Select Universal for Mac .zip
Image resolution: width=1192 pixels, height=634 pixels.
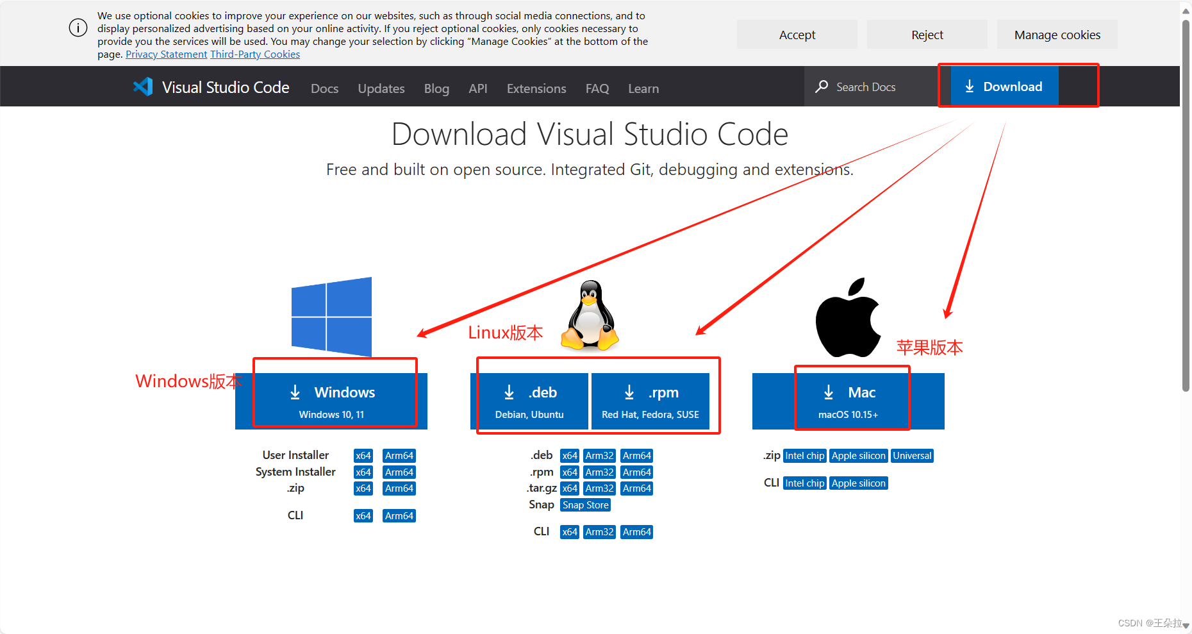tap(913, 456)
